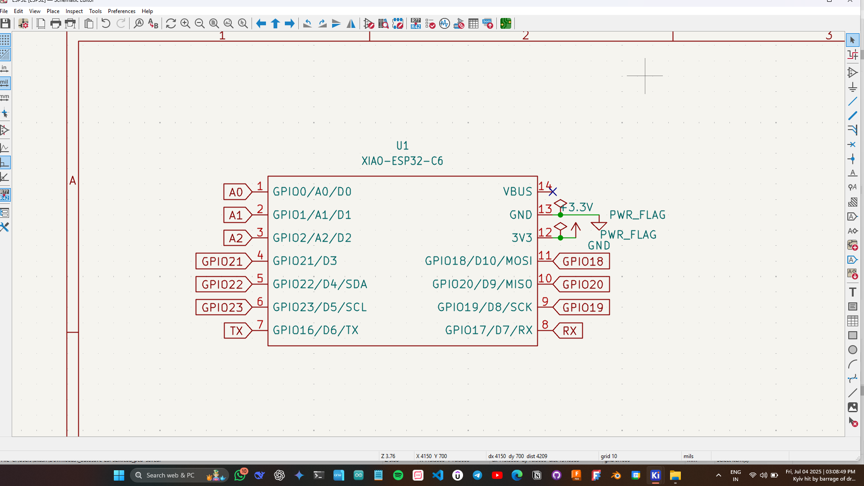Viewport: 864px width, 486px height.
Task: Click the Search web & PC box
Action: (179, 475)
